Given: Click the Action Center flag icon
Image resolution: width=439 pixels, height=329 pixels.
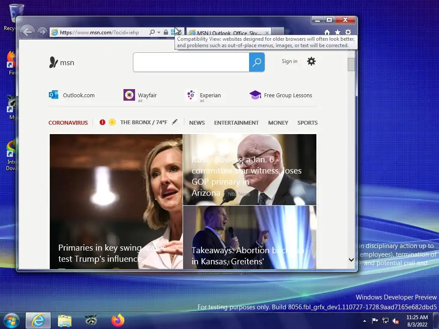Looking at the screenshot, I should tap(375, 320).
